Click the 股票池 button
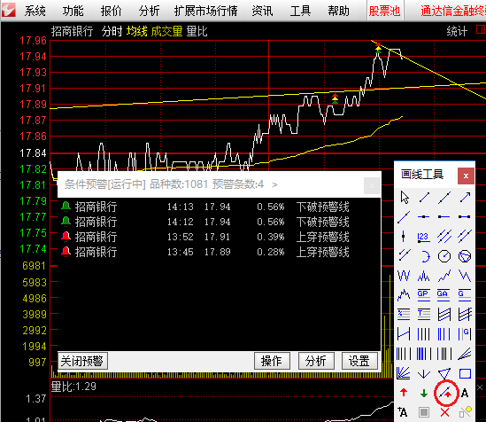The image size is (486, 422). [x=384, y=12]
